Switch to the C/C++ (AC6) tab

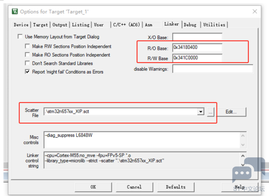tap(127, 25)
